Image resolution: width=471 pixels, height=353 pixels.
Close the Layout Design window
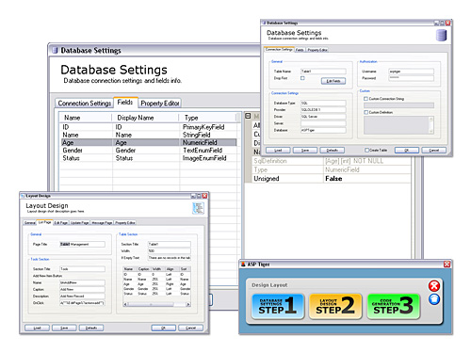tap(204, 196)
